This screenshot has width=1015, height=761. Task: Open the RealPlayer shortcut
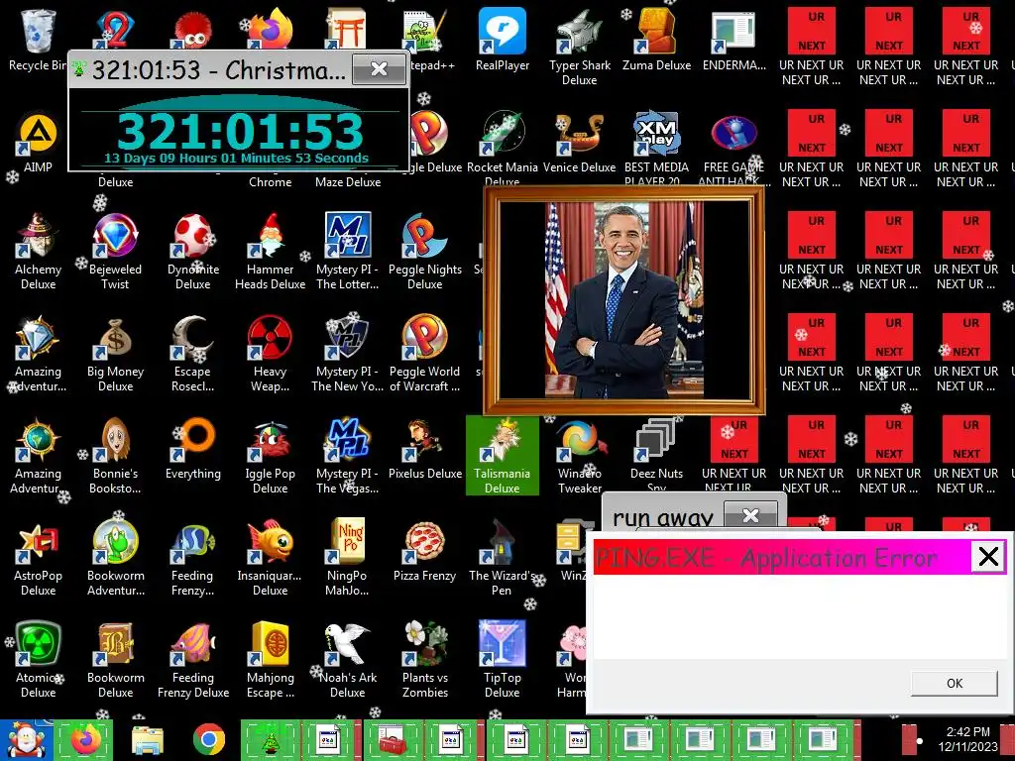[x=503, y=39]
